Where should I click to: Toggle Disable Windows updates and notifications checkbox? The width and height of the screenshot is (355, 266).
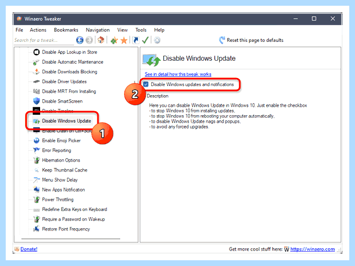click(146, 84)
